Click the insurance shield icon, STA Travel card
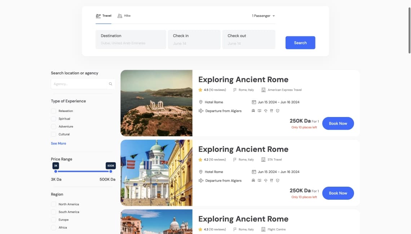The width and height of the screenshot is (411, 234). [278, 181]
